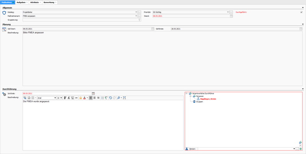Toggle bold formatting in Beschreibung toolbar

tap(65, 98)
